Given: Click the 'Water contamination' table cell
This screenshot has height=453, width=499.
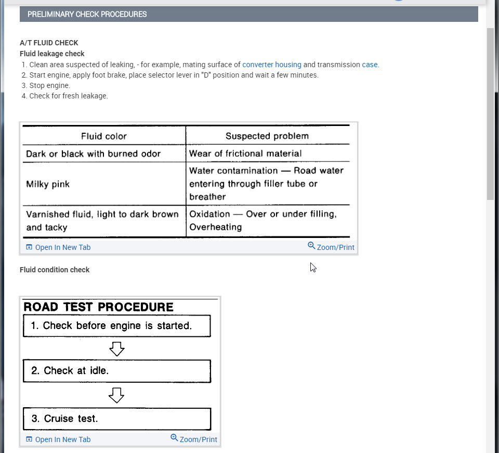Looking at the screenshot, I should point(268,184).
